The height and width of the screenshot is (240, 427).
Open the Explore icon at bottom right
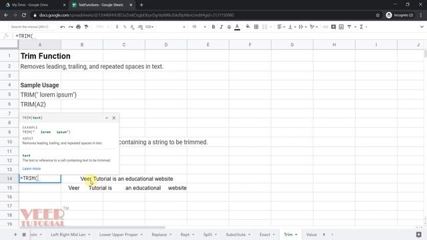pyautogui.click(x=419, y=235)
